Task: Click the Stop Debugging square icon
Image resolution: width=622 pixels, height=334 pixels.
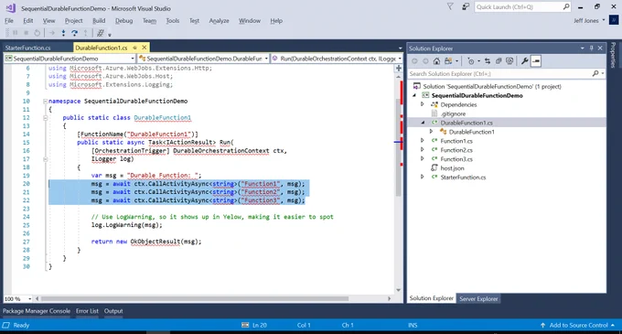Action: click(x=26, y=33)
